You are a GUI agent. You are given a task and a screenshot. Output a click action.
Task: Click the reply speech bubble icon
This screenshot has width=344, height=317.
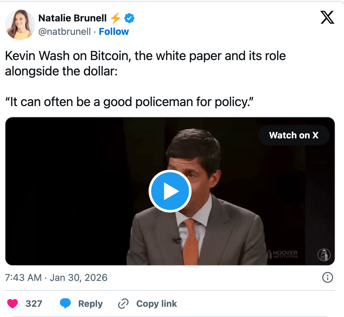click(65, 304)
